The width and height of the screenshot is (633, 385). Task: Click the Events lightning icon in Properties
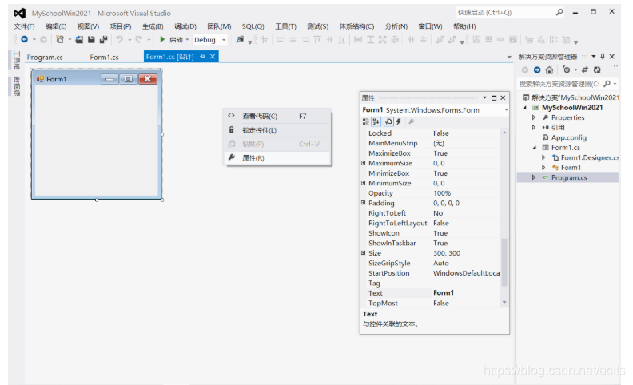coord(399,121)
